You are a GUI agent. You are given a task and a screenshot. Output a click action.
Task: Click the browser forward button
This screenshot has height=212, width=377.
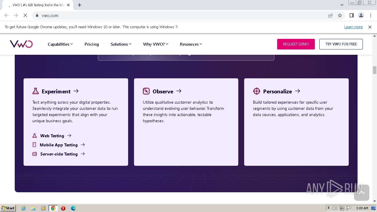(x=16, y=15)
